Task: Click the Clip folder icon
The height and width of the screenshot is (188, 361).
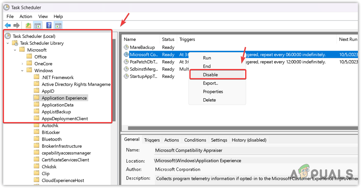Action: (x=36, y=173)
